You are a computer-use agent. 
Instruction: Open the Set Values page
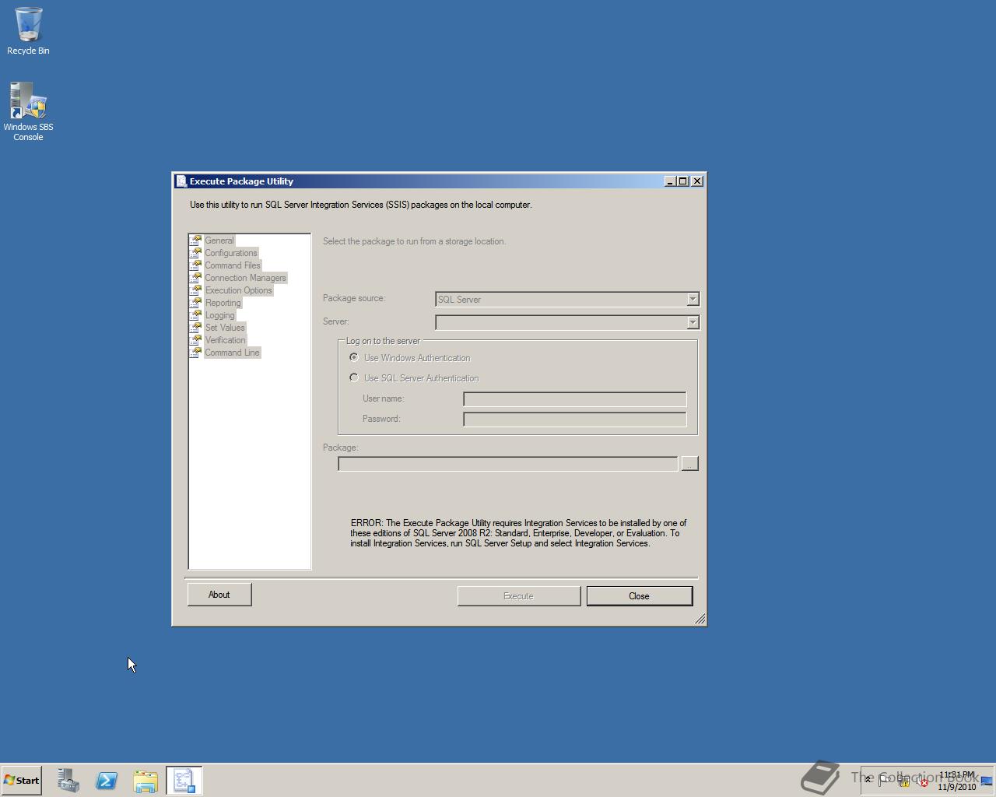[225, 328]
